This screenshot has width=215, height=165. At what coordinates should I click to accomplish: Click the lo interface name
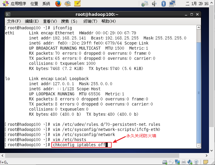(7, 79)
